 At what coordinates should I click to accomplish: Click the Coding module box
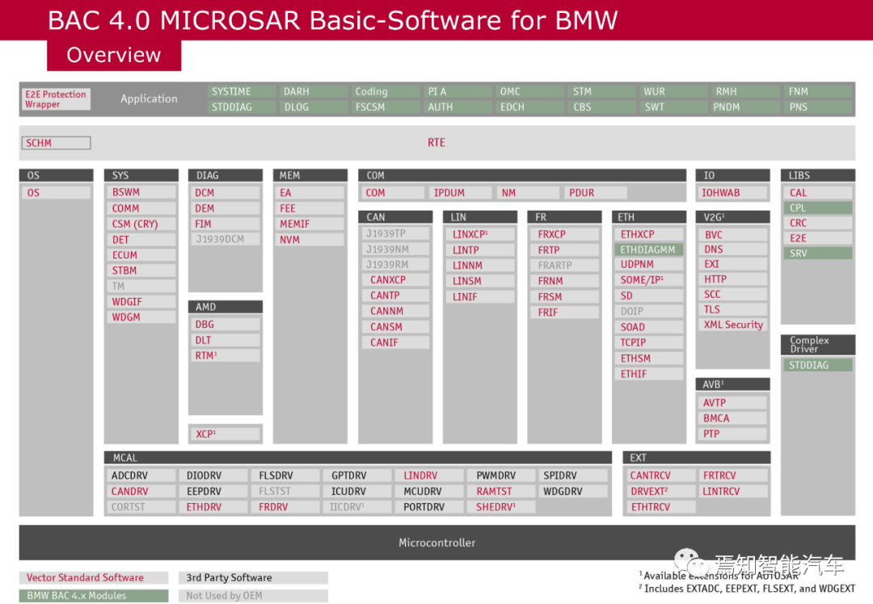(386, 91)
